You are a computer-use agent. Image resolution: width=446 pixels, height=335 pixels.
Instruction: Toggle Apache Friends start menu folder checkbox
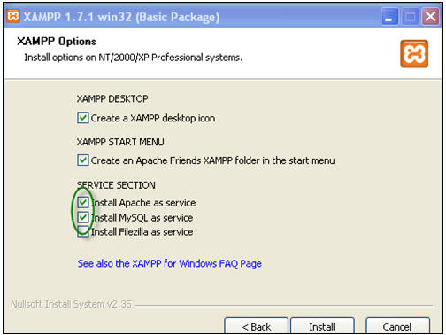(83, 160)
